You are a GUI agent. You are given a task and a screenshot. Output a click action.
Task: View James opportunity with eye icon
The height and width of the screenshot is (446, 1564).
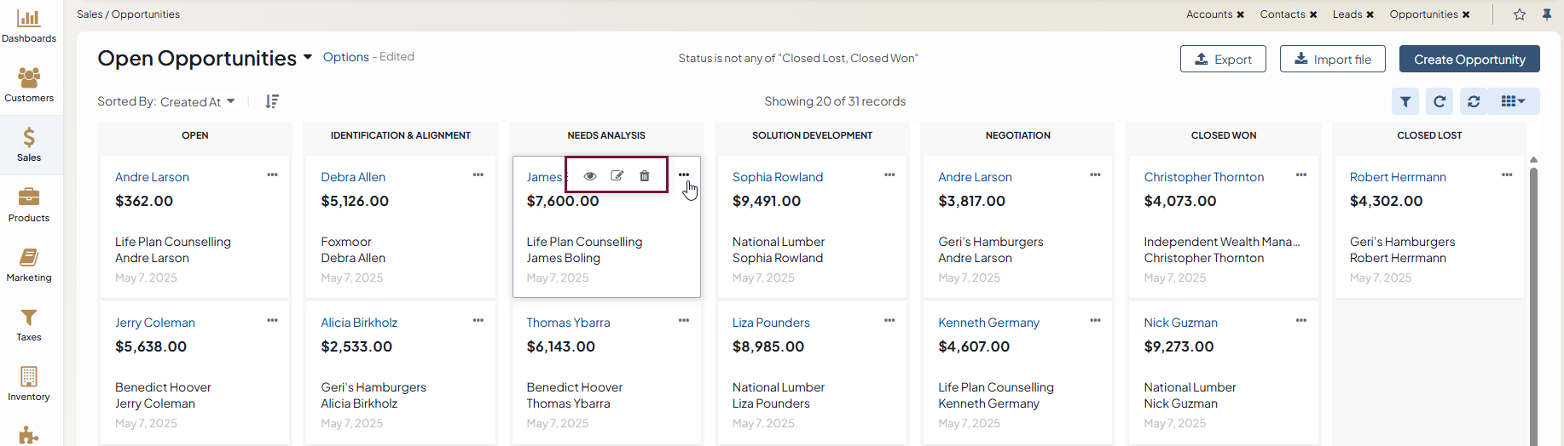pos(590,176)
